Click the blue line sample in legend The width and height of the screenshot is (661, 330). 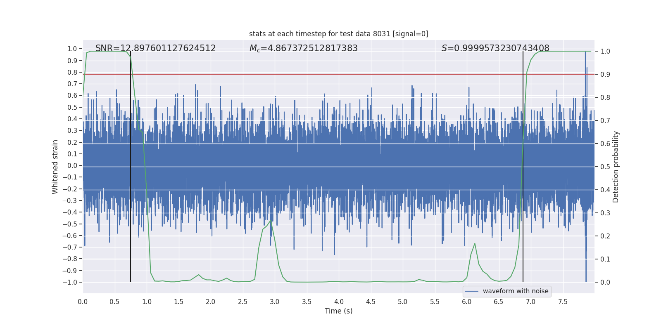point(471,291)
